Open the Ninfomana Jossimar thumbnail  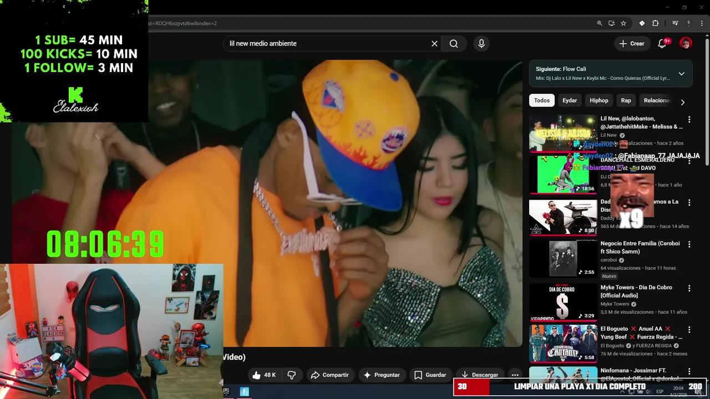click(x=563, y=374)
